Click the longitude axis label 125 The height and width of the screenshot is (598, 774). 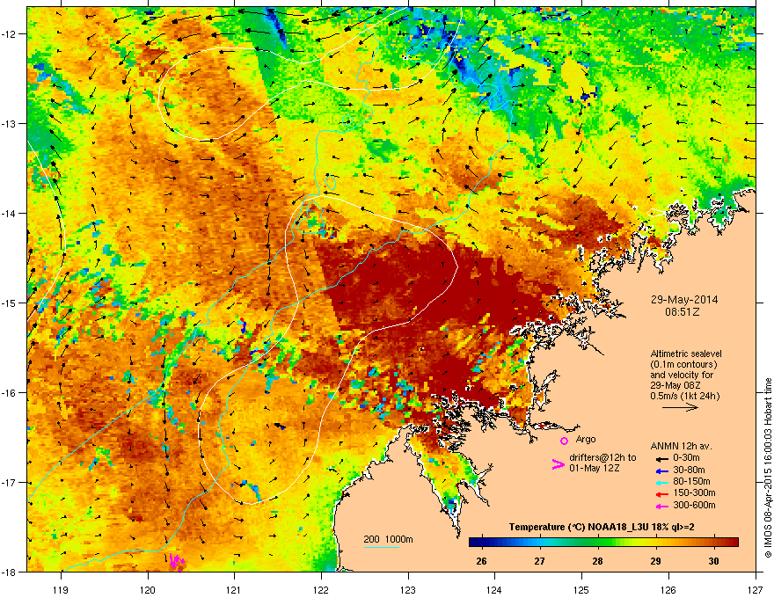coord(581,589)
